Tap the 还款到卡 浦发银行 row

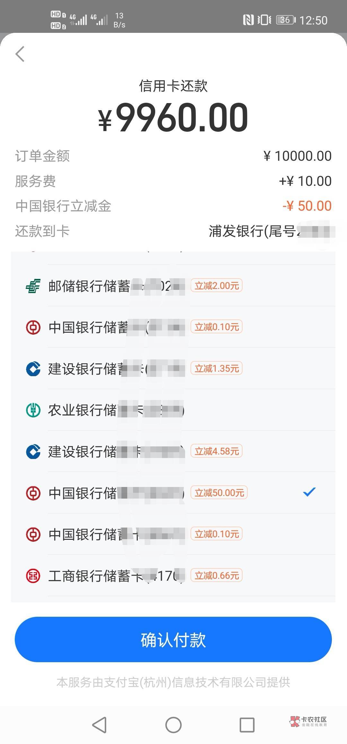pyautogui.click(x=173, y=231)
